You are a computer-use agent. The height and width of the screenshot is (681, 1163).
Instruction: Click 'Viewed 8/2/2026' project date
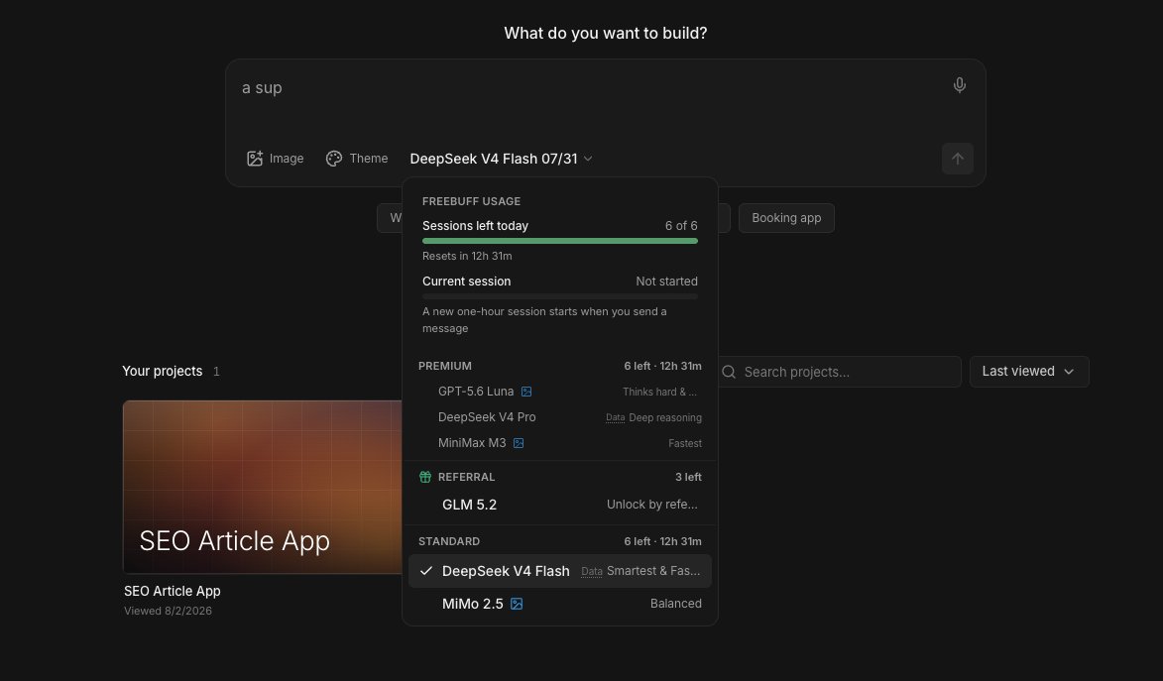click(168, 611)
